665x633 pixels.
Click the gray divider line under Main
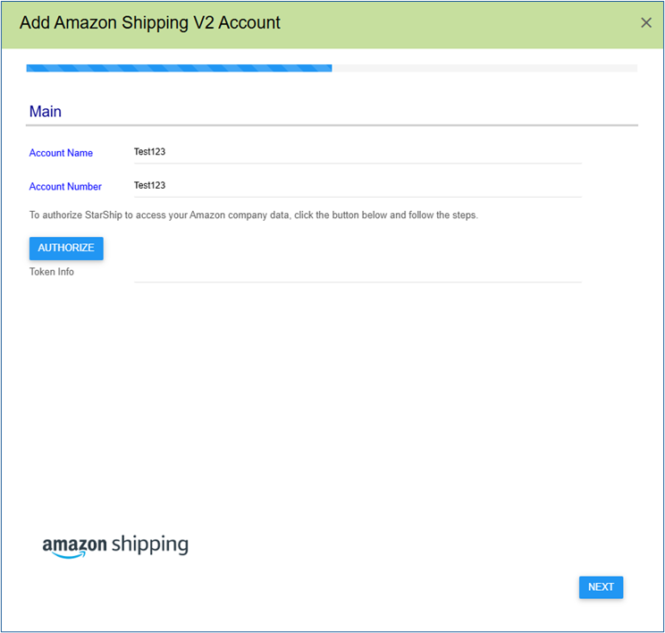point(332,125)
